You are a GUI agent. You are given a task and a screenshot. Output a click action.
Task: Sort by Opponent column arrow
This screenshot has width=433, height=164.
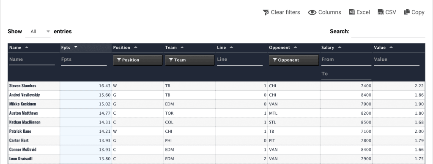[x=295, y=47]
